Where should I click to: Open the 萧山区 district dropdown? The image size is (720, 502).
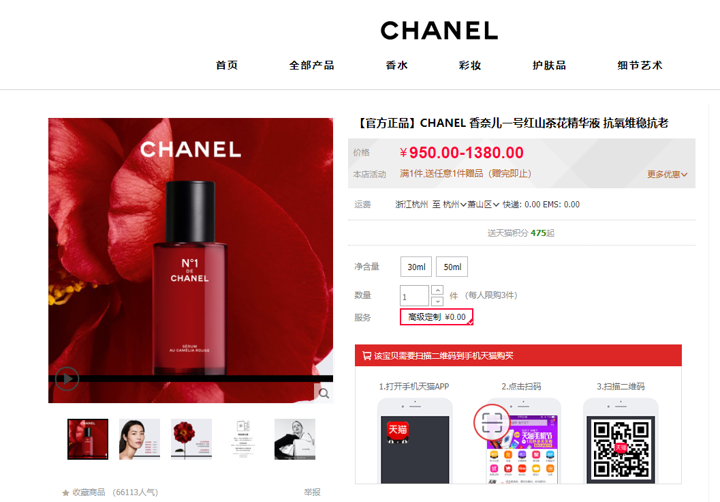point(483,205)
